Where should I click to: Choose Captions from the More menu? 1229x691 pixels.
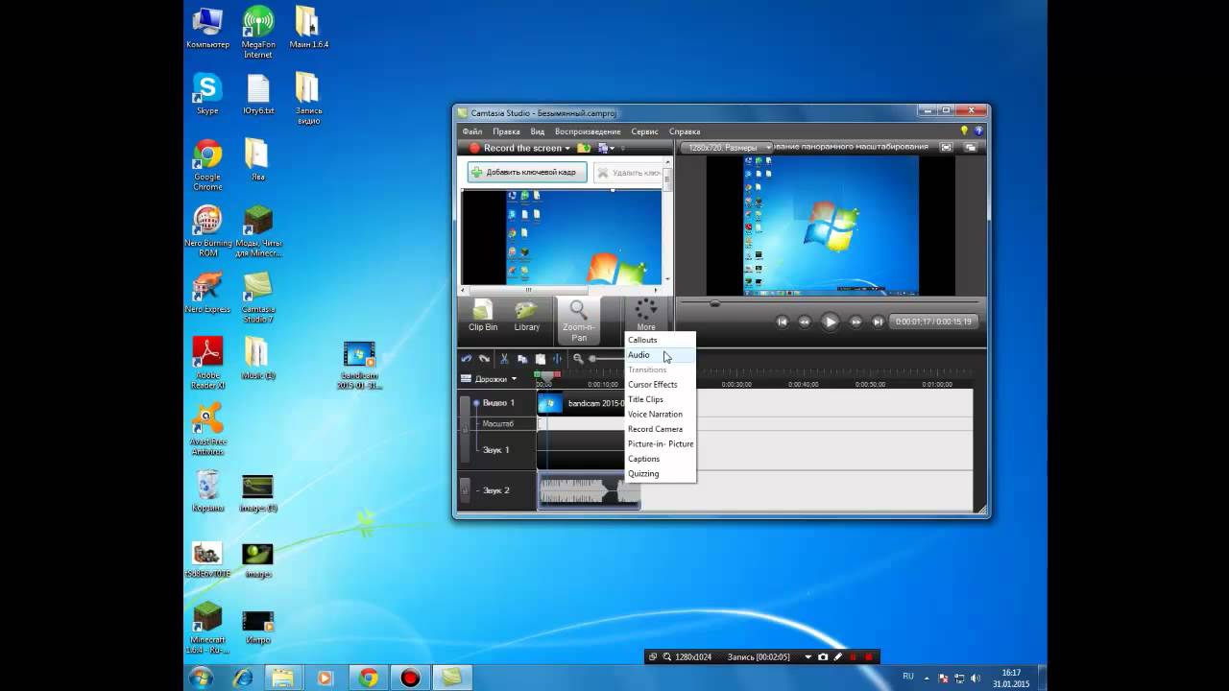pyautogui.click(x=660, y=459)
